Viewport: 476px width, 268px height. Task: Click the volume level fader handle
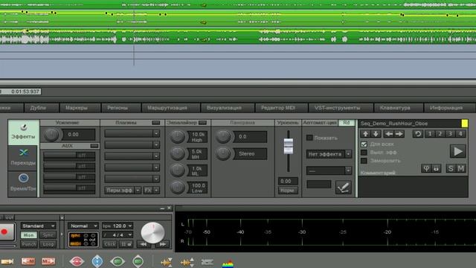point(288,146)
